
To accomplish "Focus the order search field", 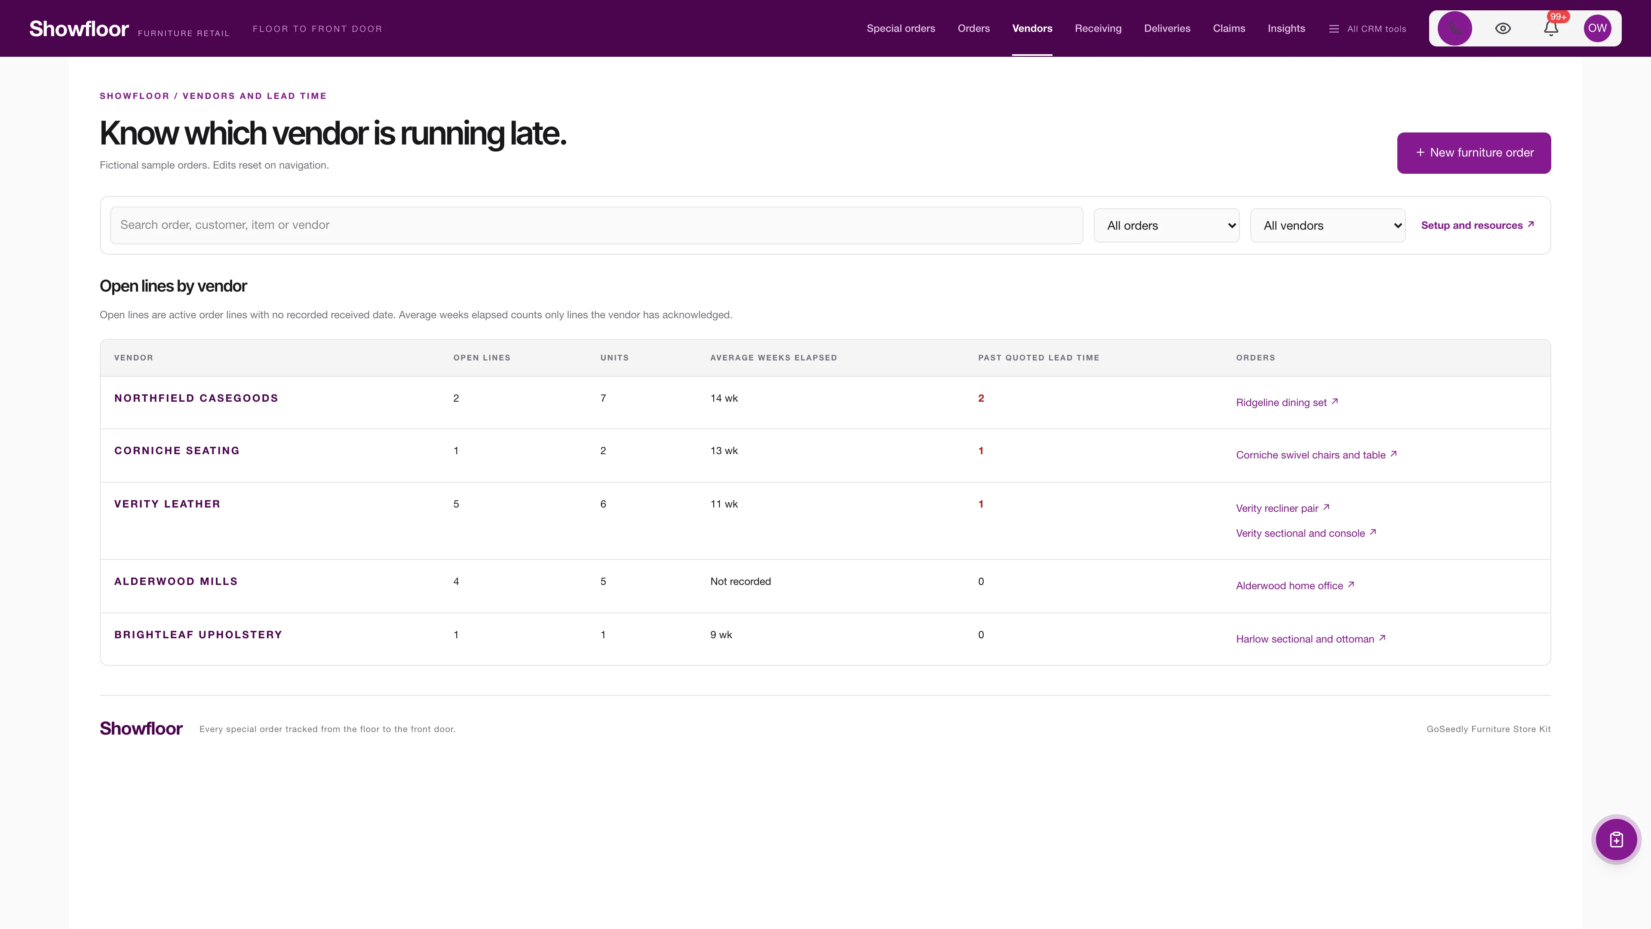I will [596, 225].
